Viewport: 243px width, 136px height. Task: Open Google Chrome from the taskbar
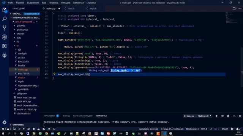tap(46, 133)
